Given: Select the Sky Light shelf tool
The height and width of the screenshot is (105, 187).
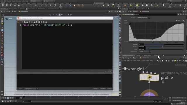Looking at the screenshot, I should coord(143,6).
